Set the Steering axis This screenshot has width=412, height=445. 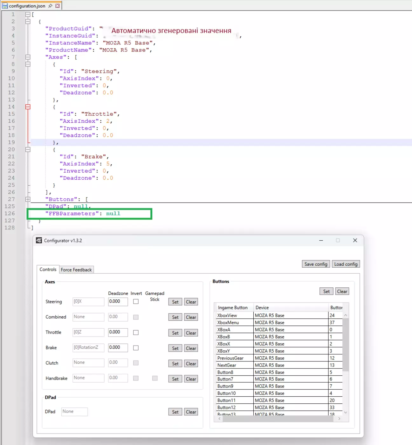click(x=175, y=302)
